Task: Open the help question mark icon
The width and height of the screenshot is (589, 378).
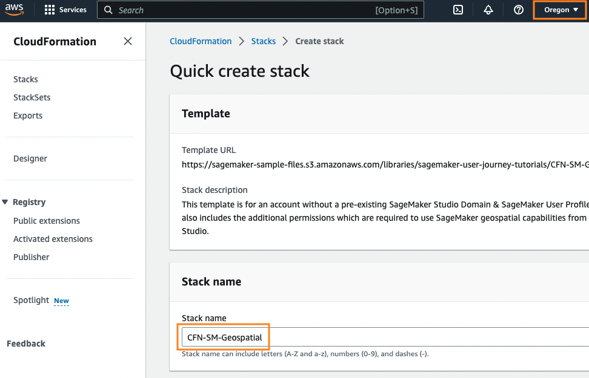Action: (518, 10)
